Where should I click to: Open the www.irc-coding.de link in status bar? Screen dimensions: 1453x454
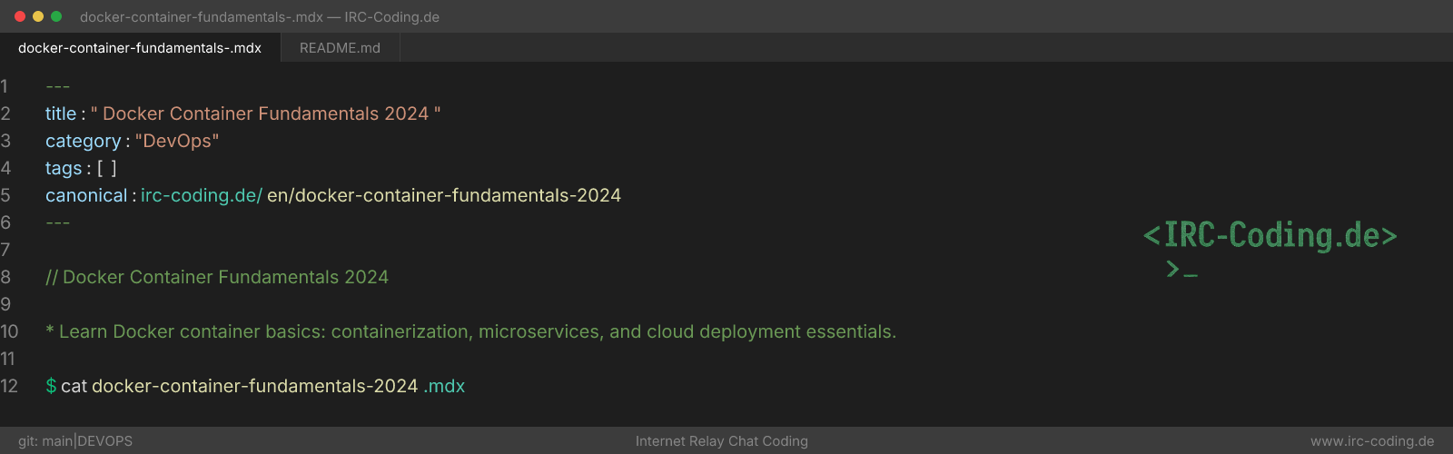pos(1372,441)
